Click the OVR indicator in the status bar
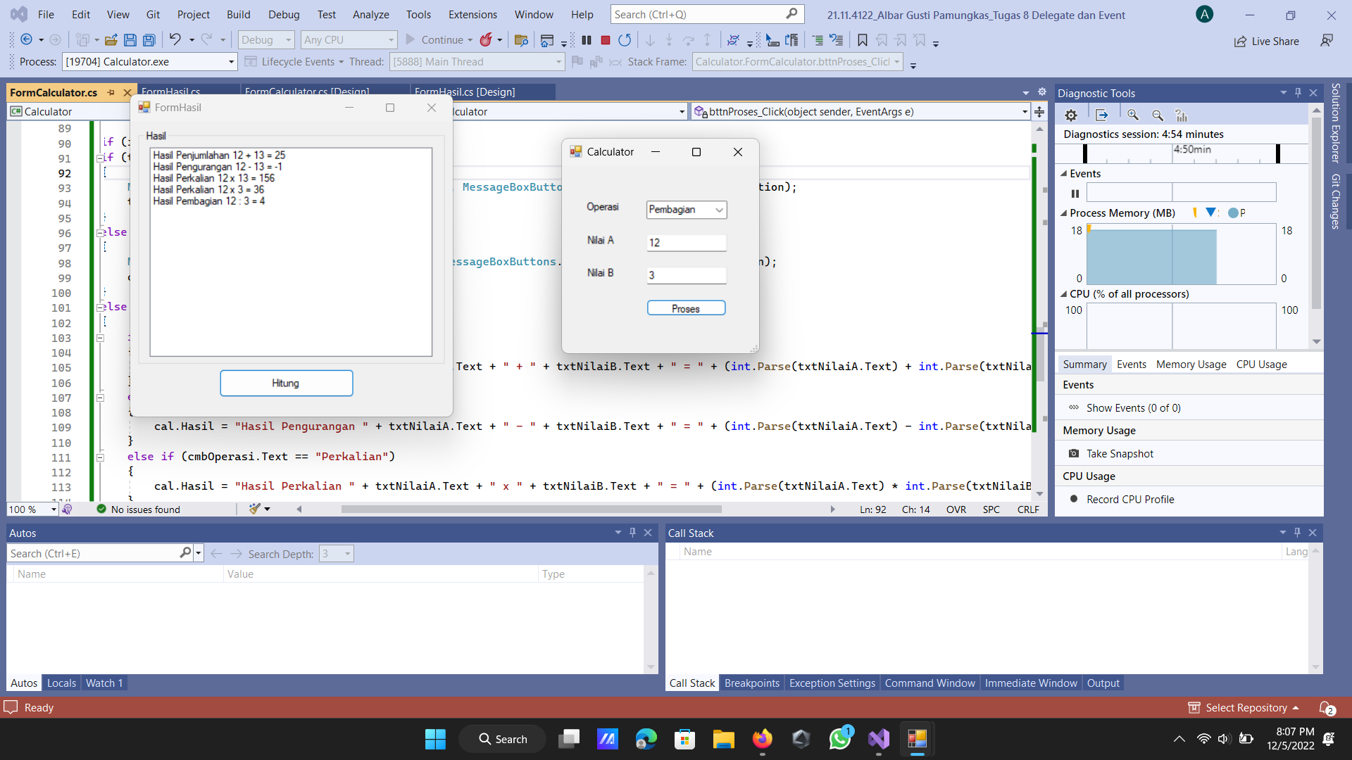 [956, 509]
